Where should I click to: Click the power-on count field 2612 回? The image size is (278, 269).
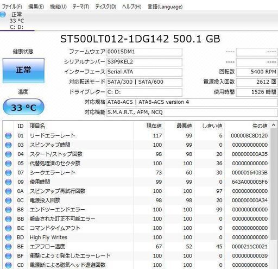(257, 82)
